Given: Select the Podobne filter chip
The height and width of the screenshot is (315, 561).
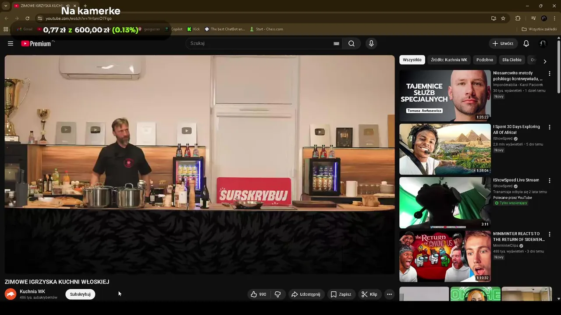Looking at the screenshot, I should coord(485,60).
